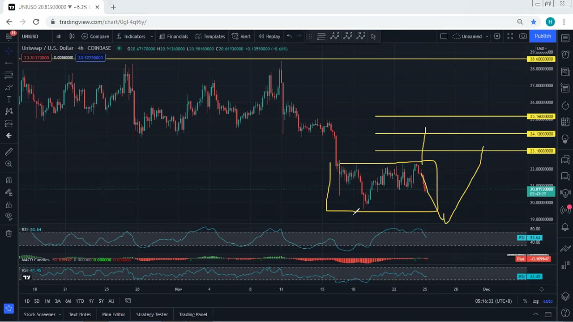573x322 pixels.
Task: Toggle percent scale
Action: pos(525,301)
